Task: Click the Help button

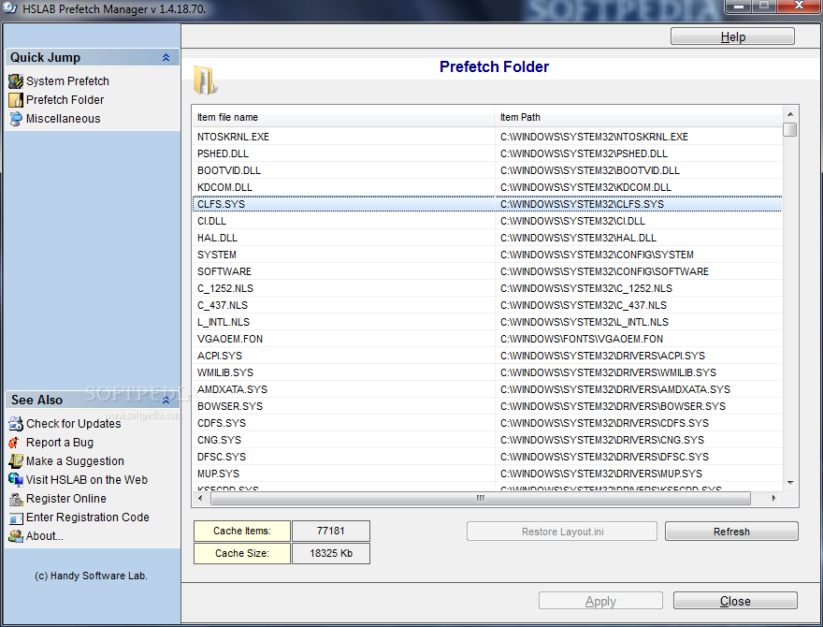Action: 732,36
